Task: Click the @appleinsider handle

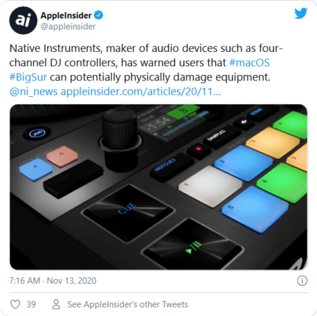Action: pyautogui.click(x=68, y=27)
